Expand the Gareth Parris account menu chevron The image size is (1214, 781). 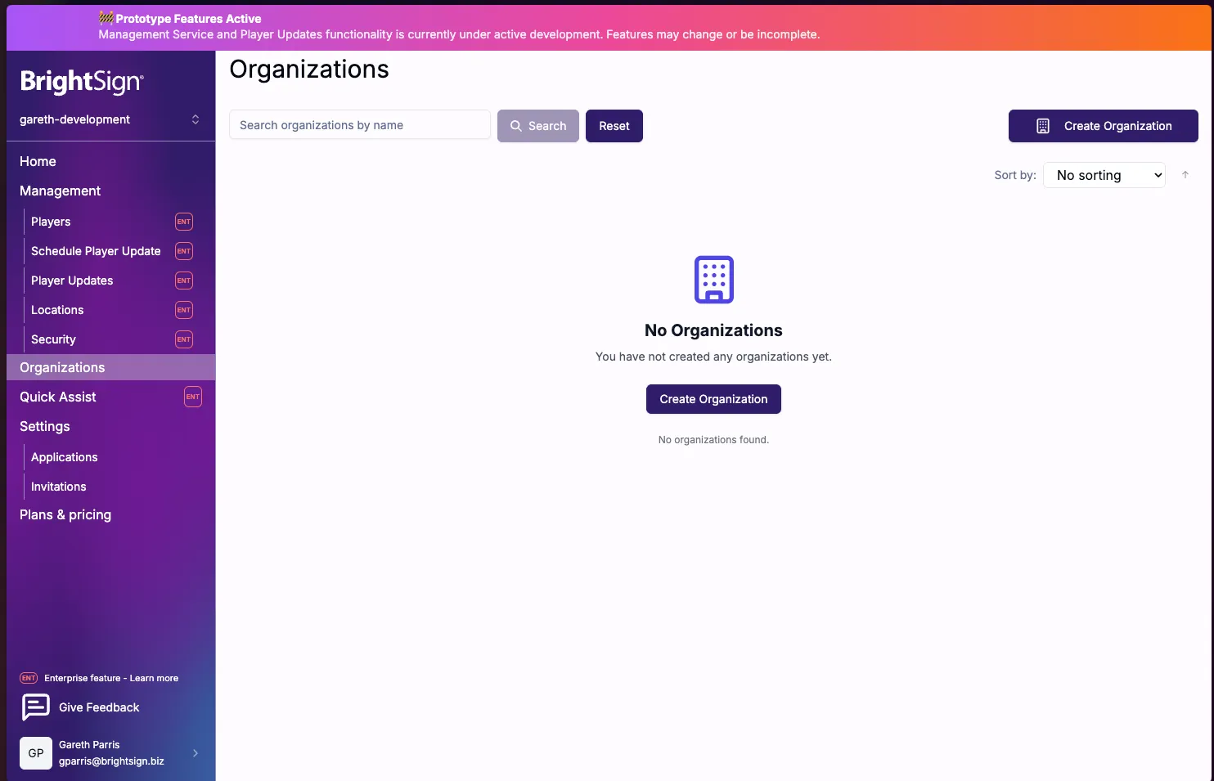pyautogui.click(x=196, y=753)
